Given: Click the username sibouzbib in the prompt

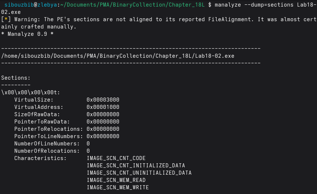Looking at the screenshot, I should point(19,5).
